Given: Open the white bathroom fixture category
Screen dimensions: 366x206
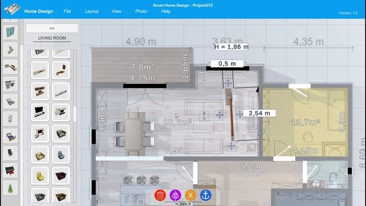Looking at the screenshot, I should [x=10, y=118].
